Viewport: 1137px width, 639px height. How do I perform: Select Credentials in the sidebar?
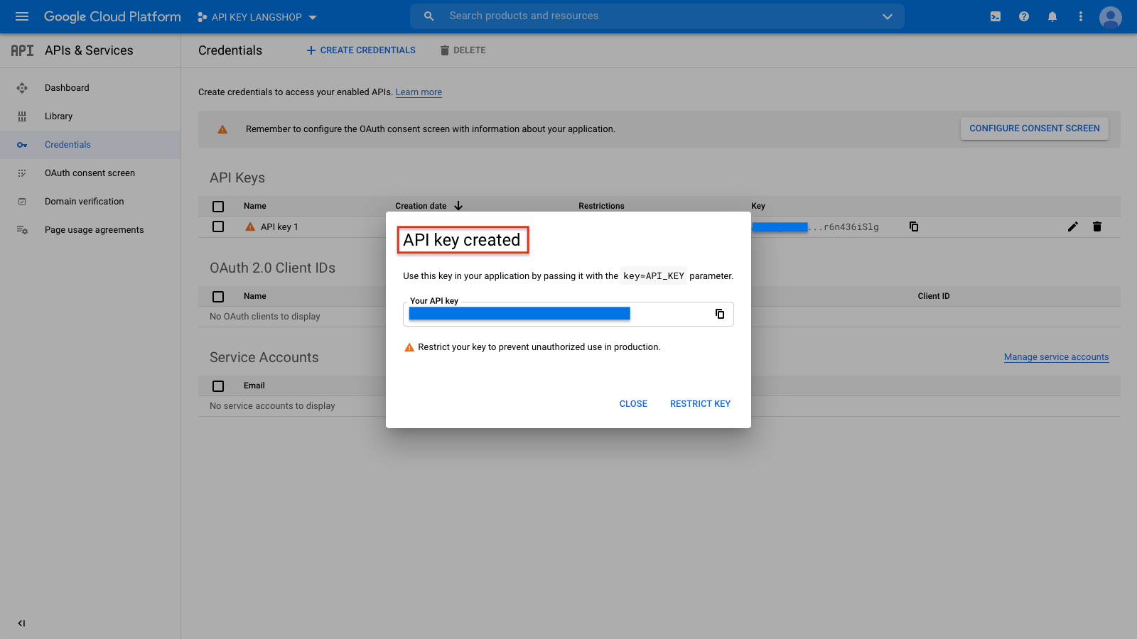click(90, 145)
